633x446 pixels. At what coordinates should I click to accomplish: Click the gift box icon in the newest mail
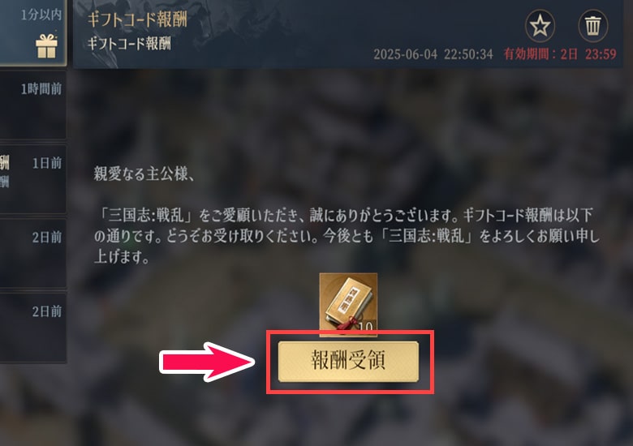pos(46,46)
